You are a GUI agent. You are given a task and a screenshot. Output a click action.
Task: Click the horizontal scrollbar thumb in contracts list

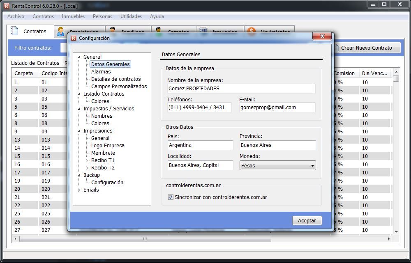(x=145, y=239)
